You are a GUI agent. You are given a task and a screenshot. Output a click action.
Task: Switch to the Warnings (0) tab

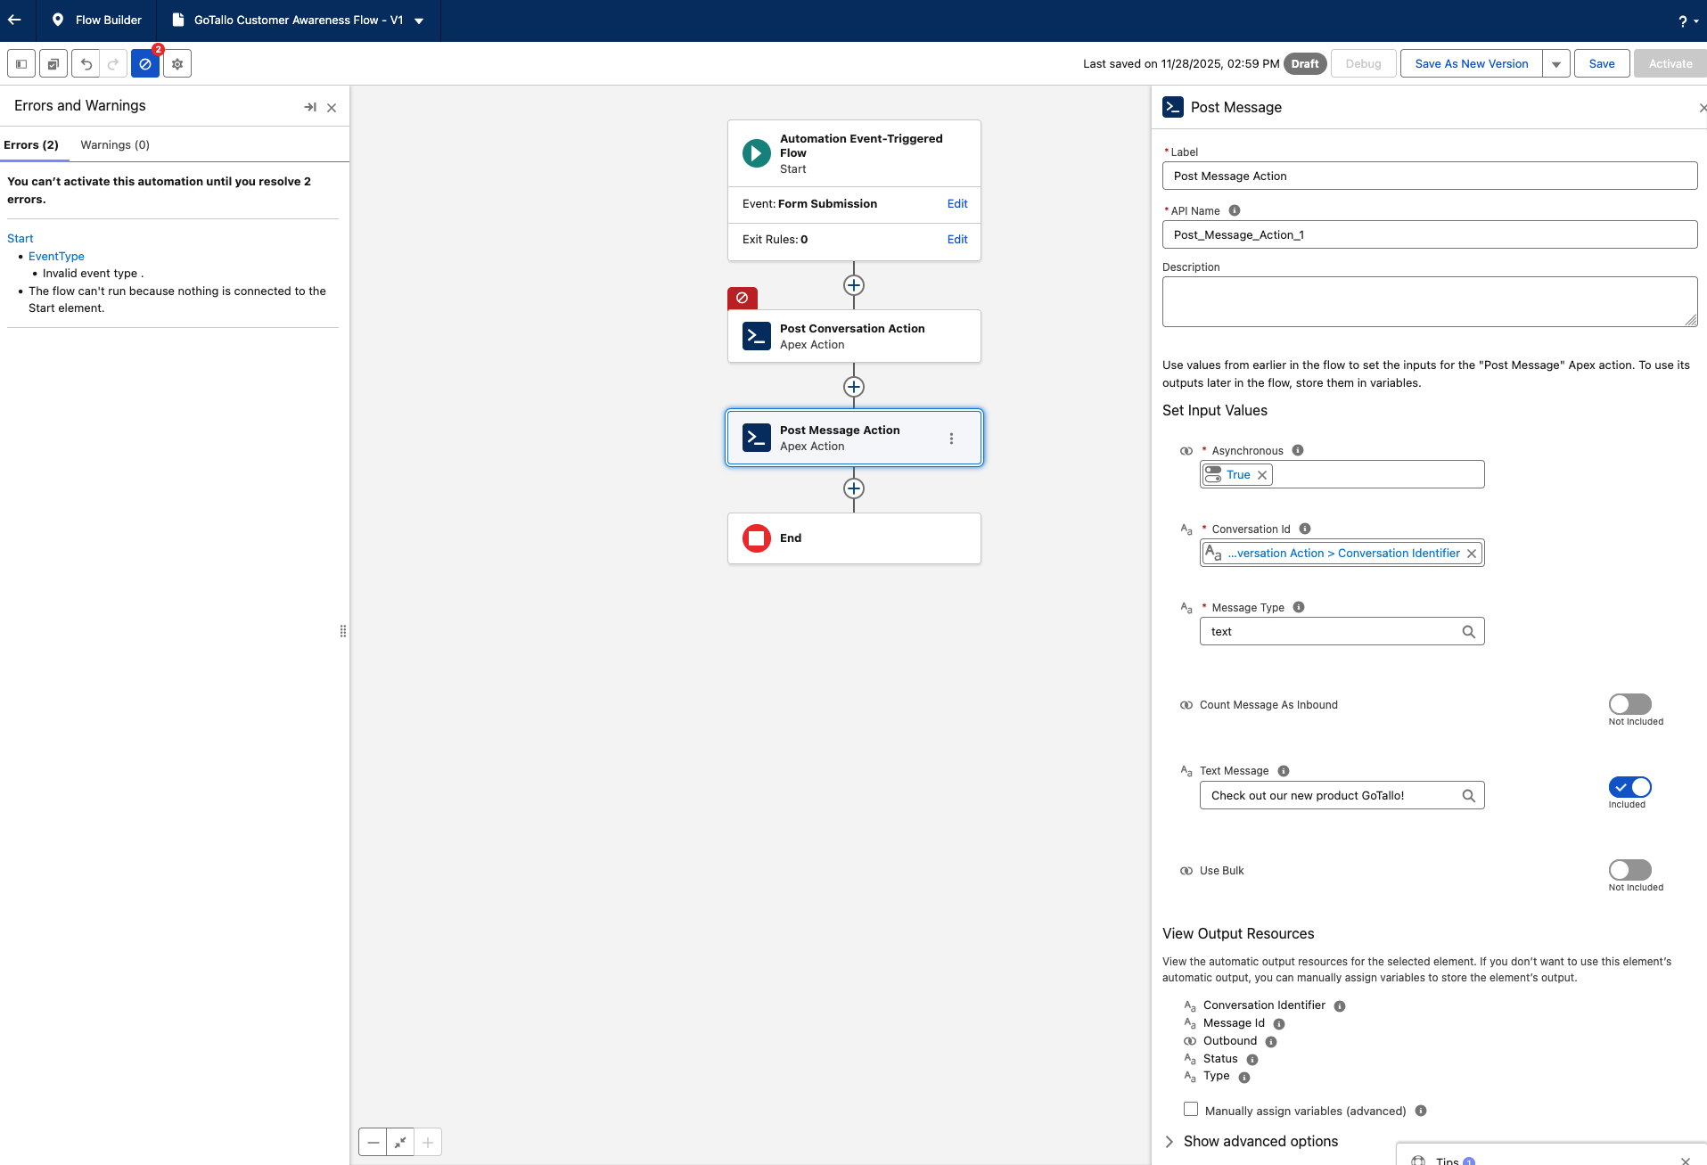[x=115, y=144]
